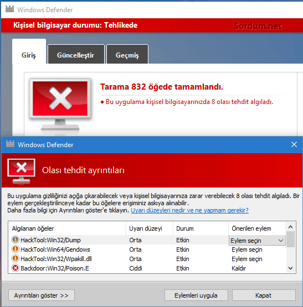Click the 8 olası tehdit algıladı message in main window
The width and height of the screenshot is (303, 307).
click(187, 102)
